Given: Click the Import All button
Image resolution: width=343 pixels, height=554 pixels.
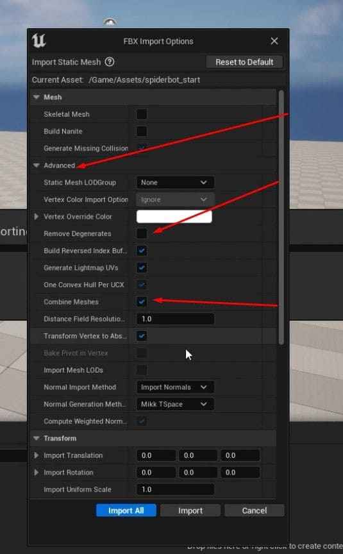Looking at the screenshot, I should click(x=126, y=510).
